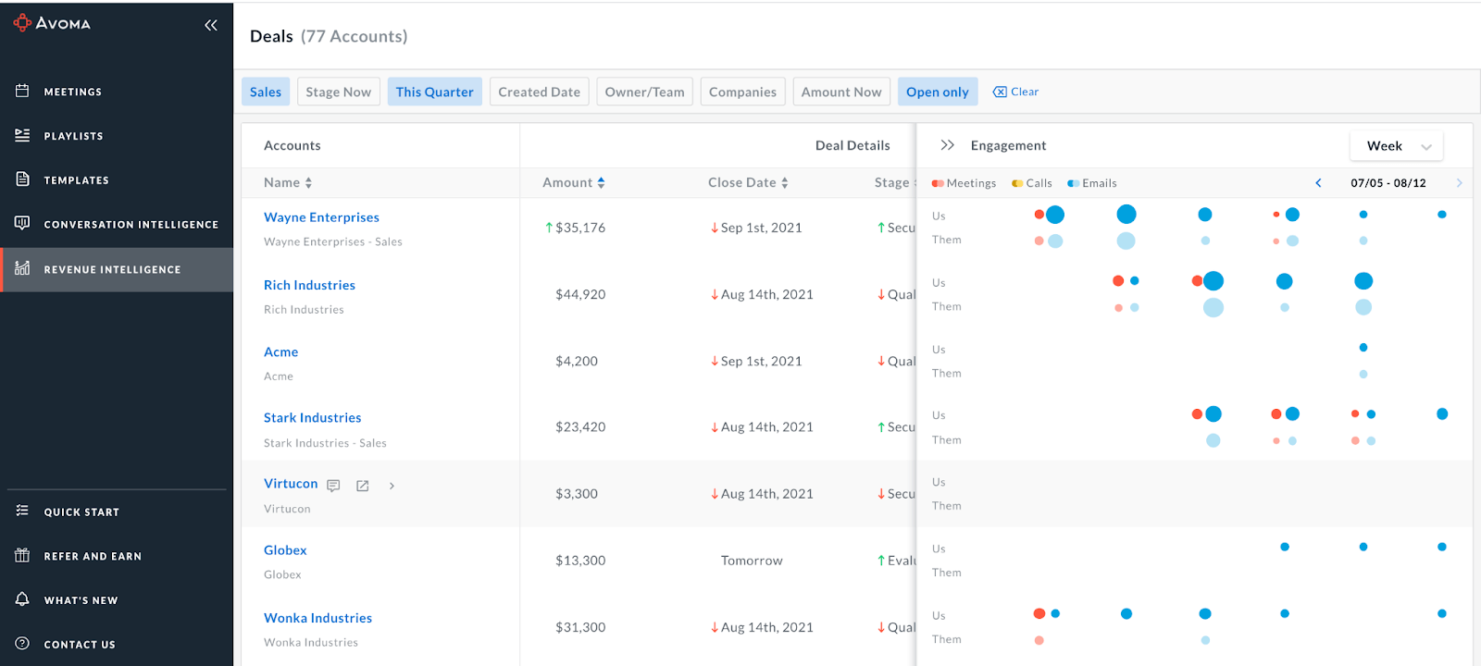The height and width of the screenshot is (666, 1481).
Task: Open Playlists in the sidebar
Action: click(x=73, y=136)
